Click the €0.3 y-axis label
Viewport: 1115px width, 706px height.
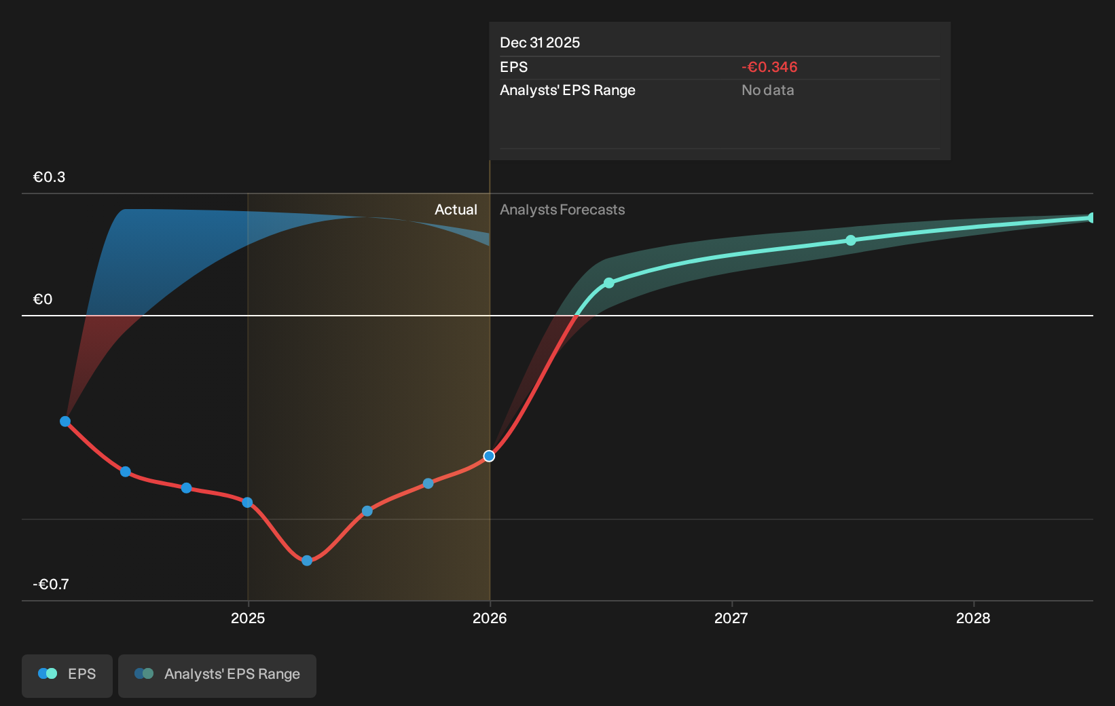(x=49, y=177)
